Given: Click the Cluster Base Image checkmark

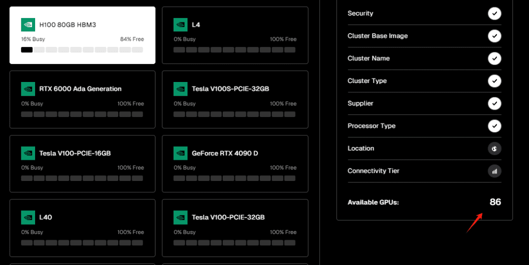Looking at the screenshot, I should (x=494, y=36).
